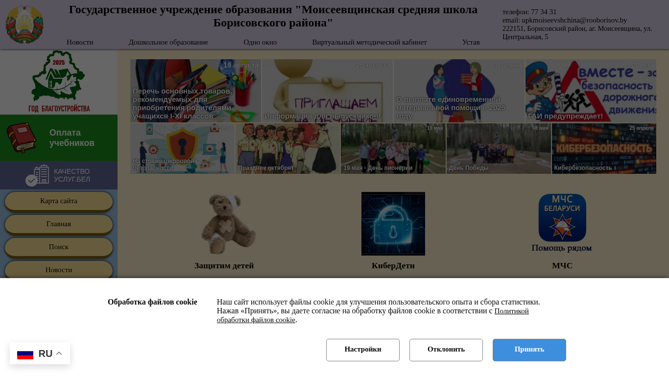The width and height of the screenshot is (669, 376).
Task: Open the Кибербезопасность news thumbnail
Action: [x=604, y=148]
